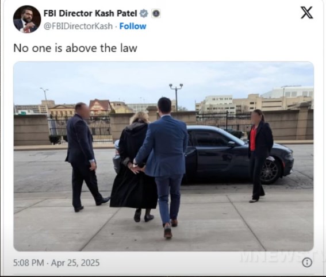Open the X logo link
This screenshot has width=326, height=277.
(x=306, y=13)
